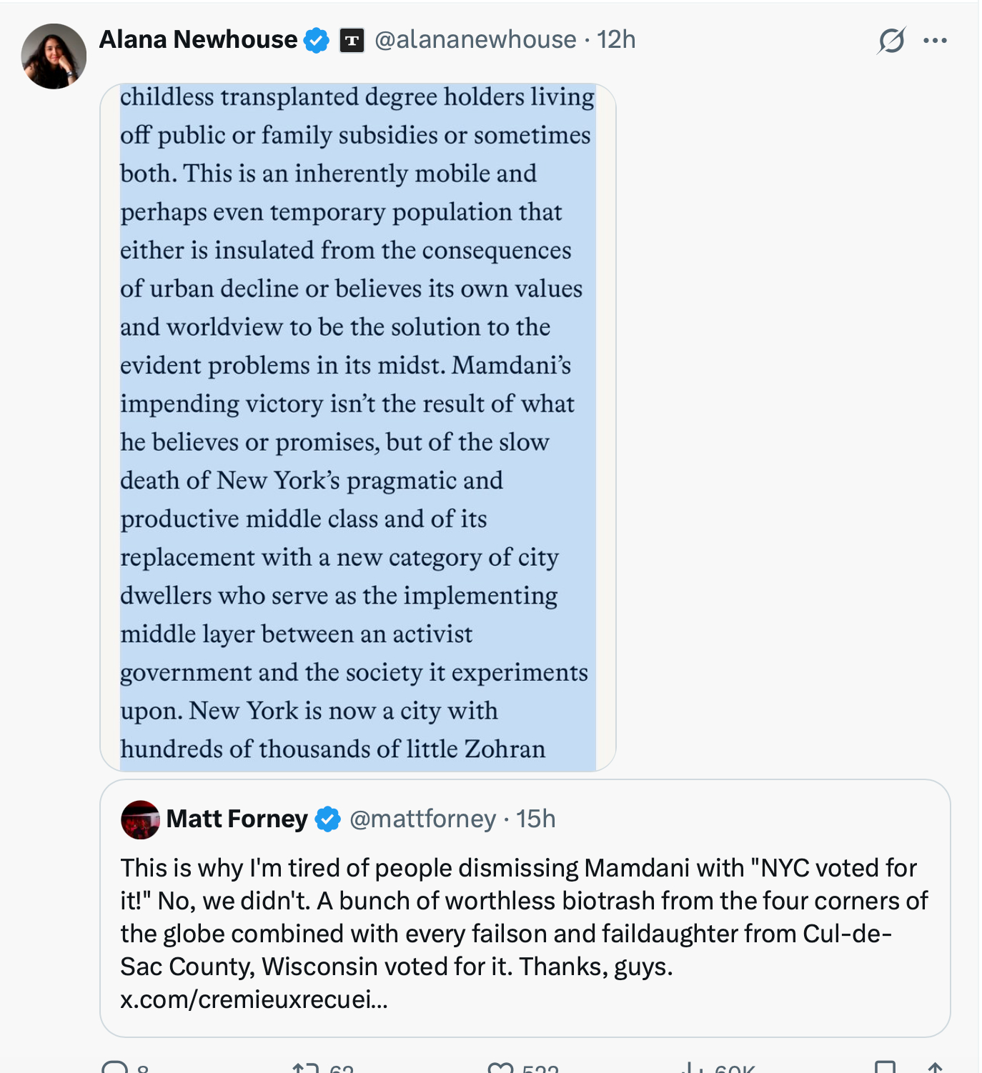
Task: Click the reply speech bubble icon
Action: point(114,1067)
